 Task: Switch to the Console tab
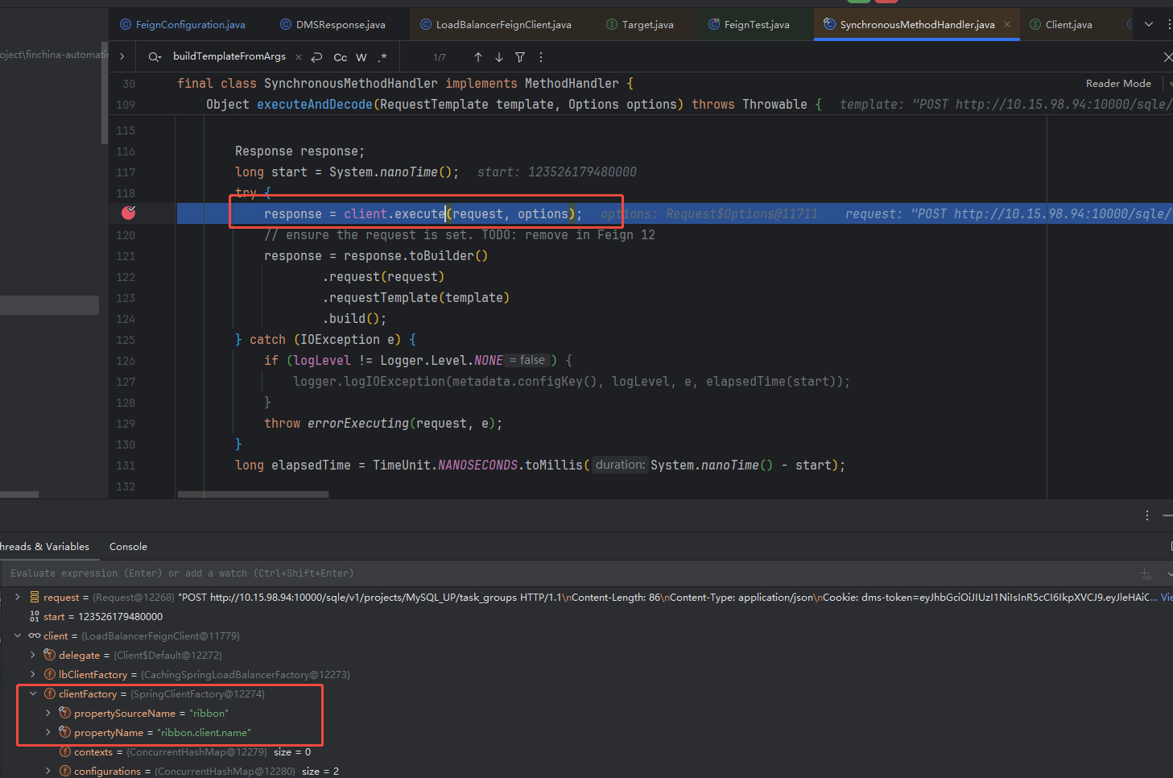(x=128, y=546)
